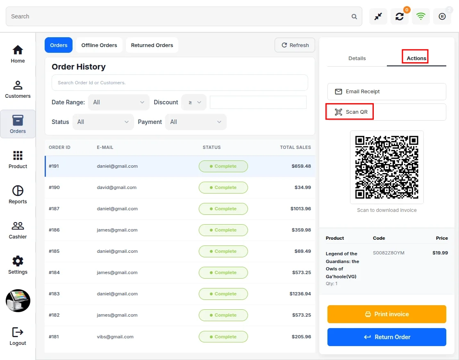Screen dimensions: 459x360
Task: Click the collapse fullscreen arrows icon
Action: 378,16
